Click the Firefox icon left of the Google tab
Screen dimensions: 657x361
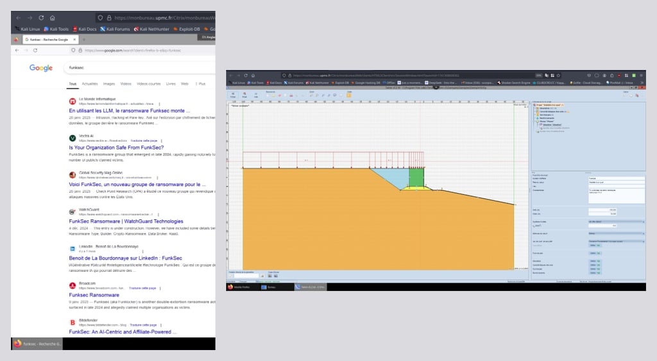(x=16, y=39)
